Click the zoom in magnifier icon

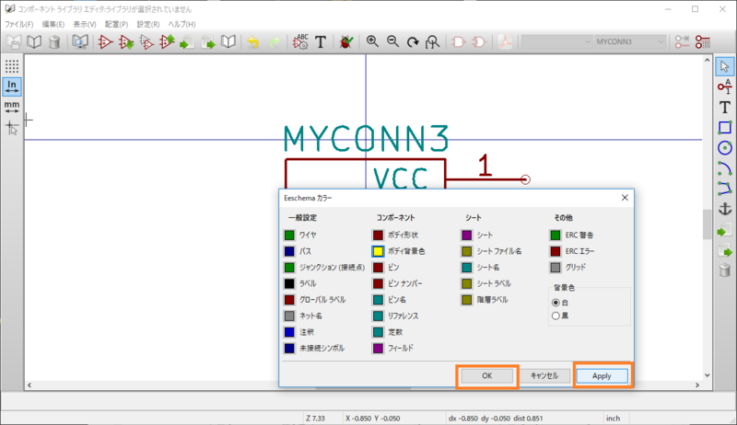tap(372, 42)
